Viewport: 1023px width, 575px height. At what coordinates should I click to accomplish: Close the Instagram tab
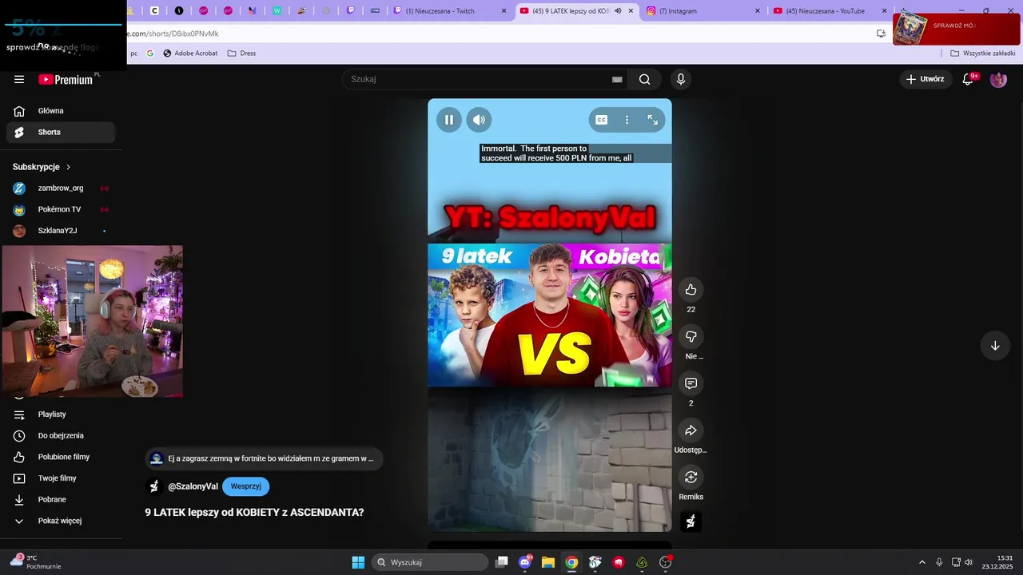pyautogui.click(x=758, y=11)
